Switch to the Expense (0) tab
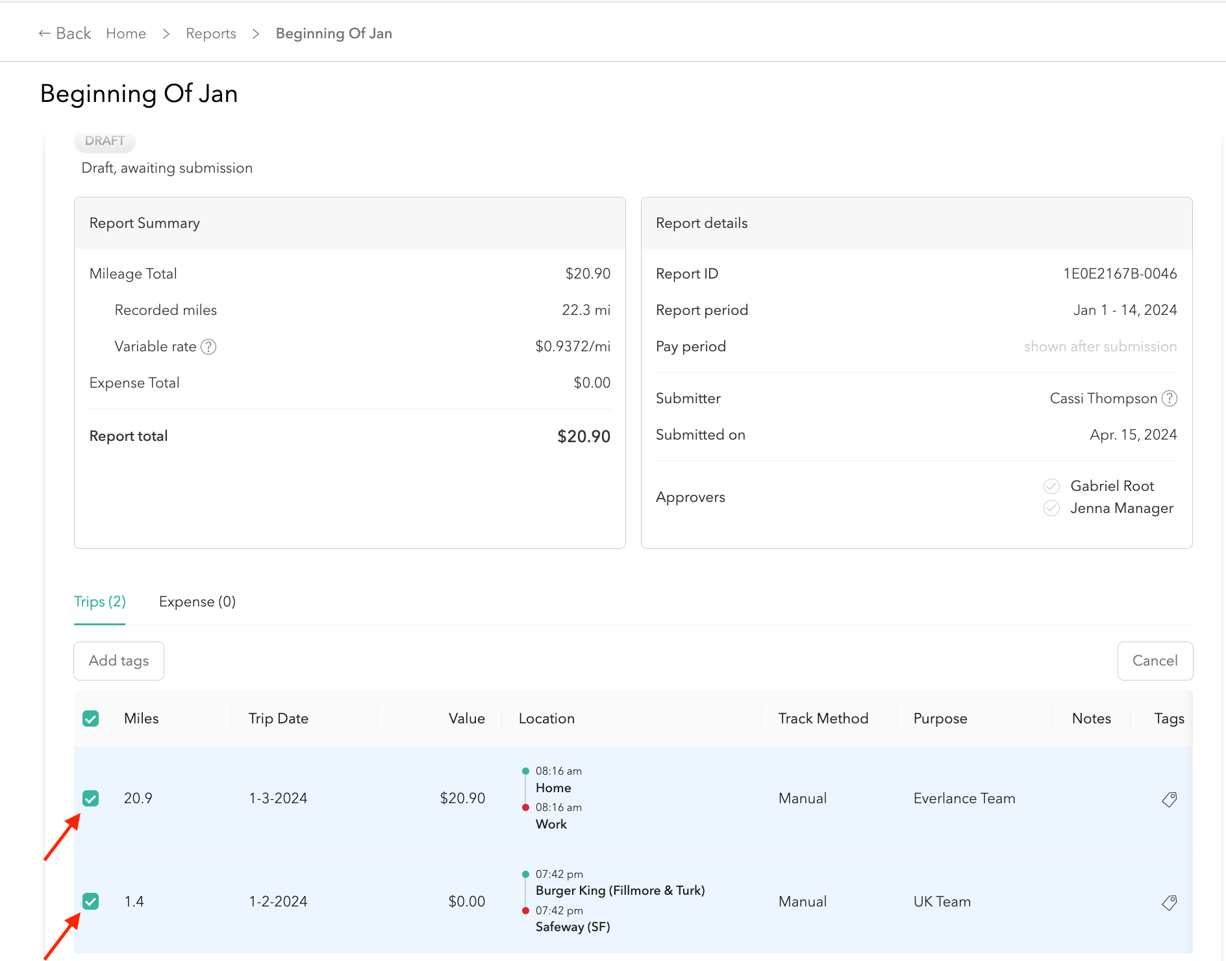The width and height of the screenshot is (1226, 961). point(197,602)
